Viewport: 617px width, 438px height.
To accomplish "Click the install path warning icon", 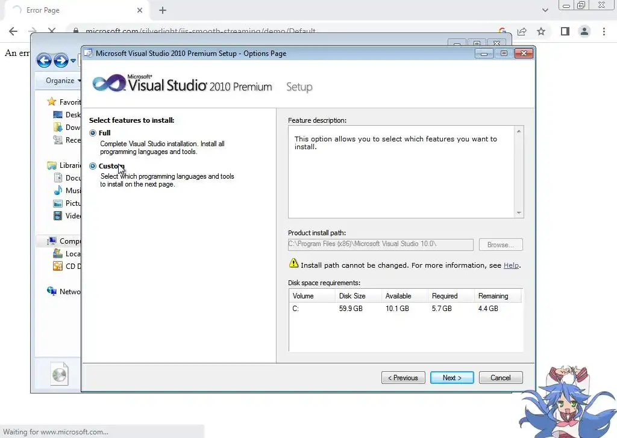I will [x=293, y=263].
